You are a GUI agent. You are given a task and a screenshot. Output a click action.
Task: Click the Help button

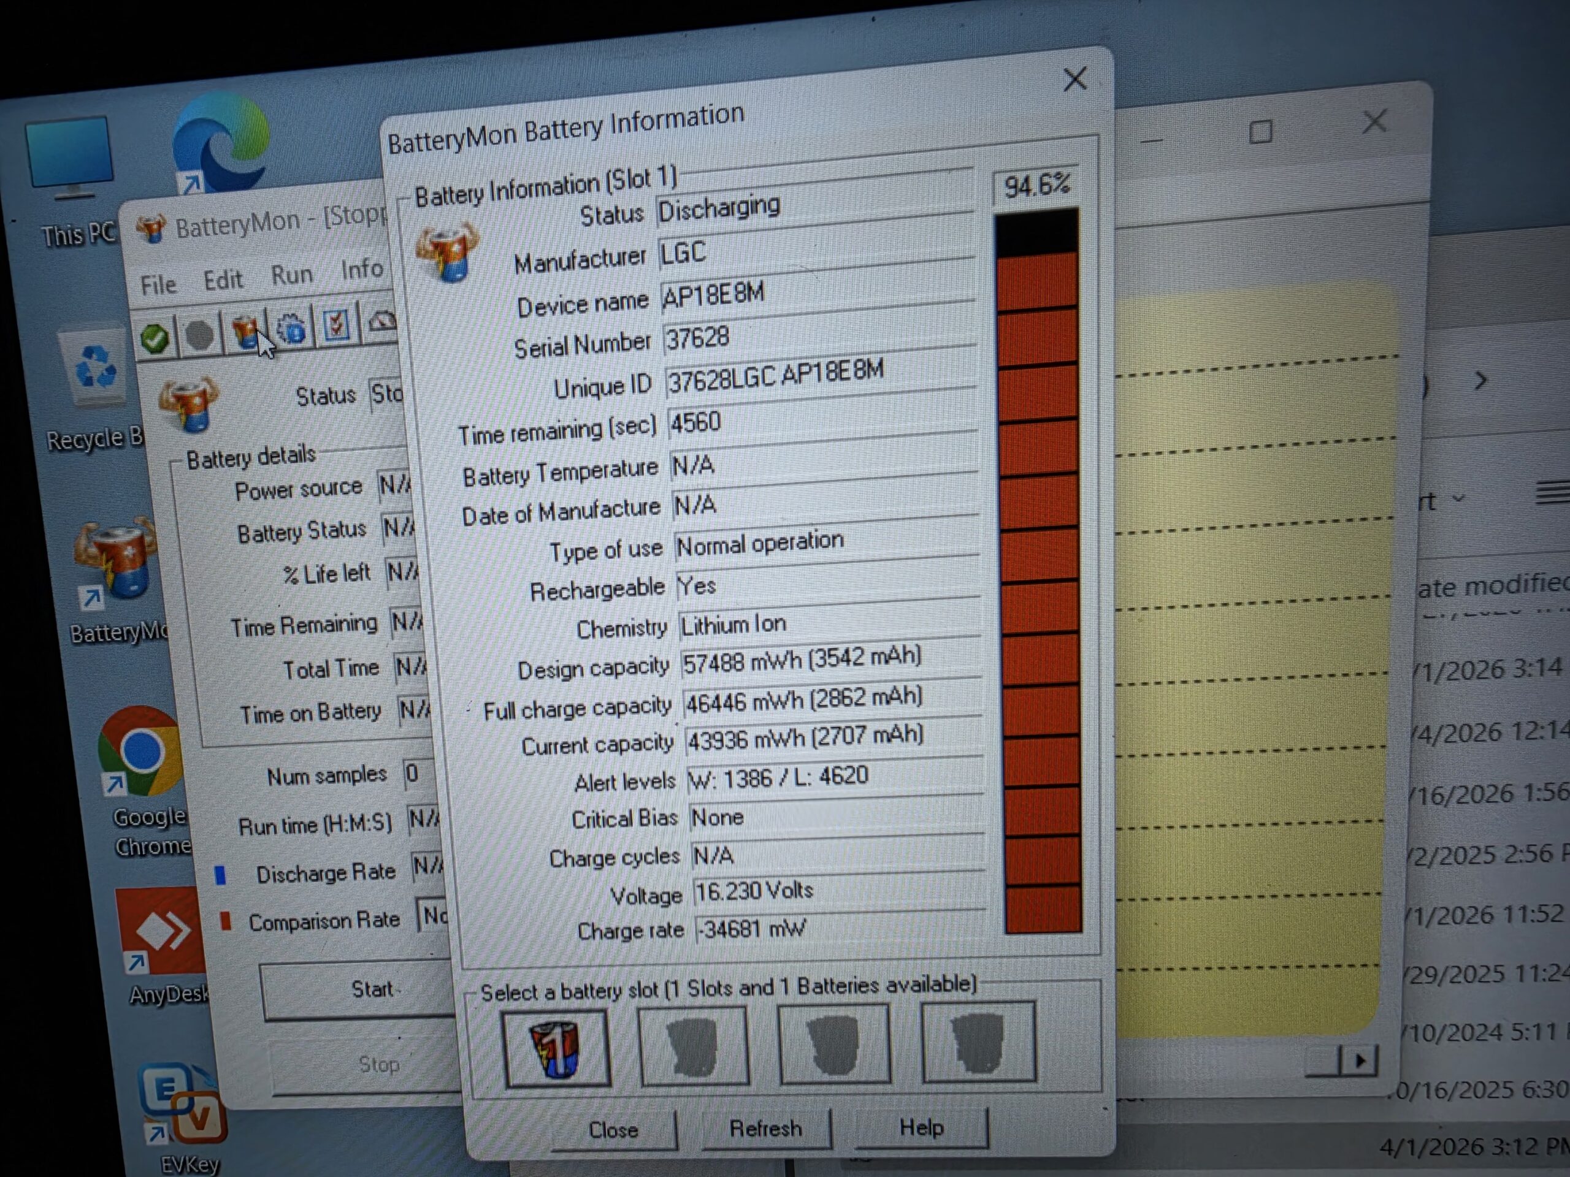(x=921, y=1127)
